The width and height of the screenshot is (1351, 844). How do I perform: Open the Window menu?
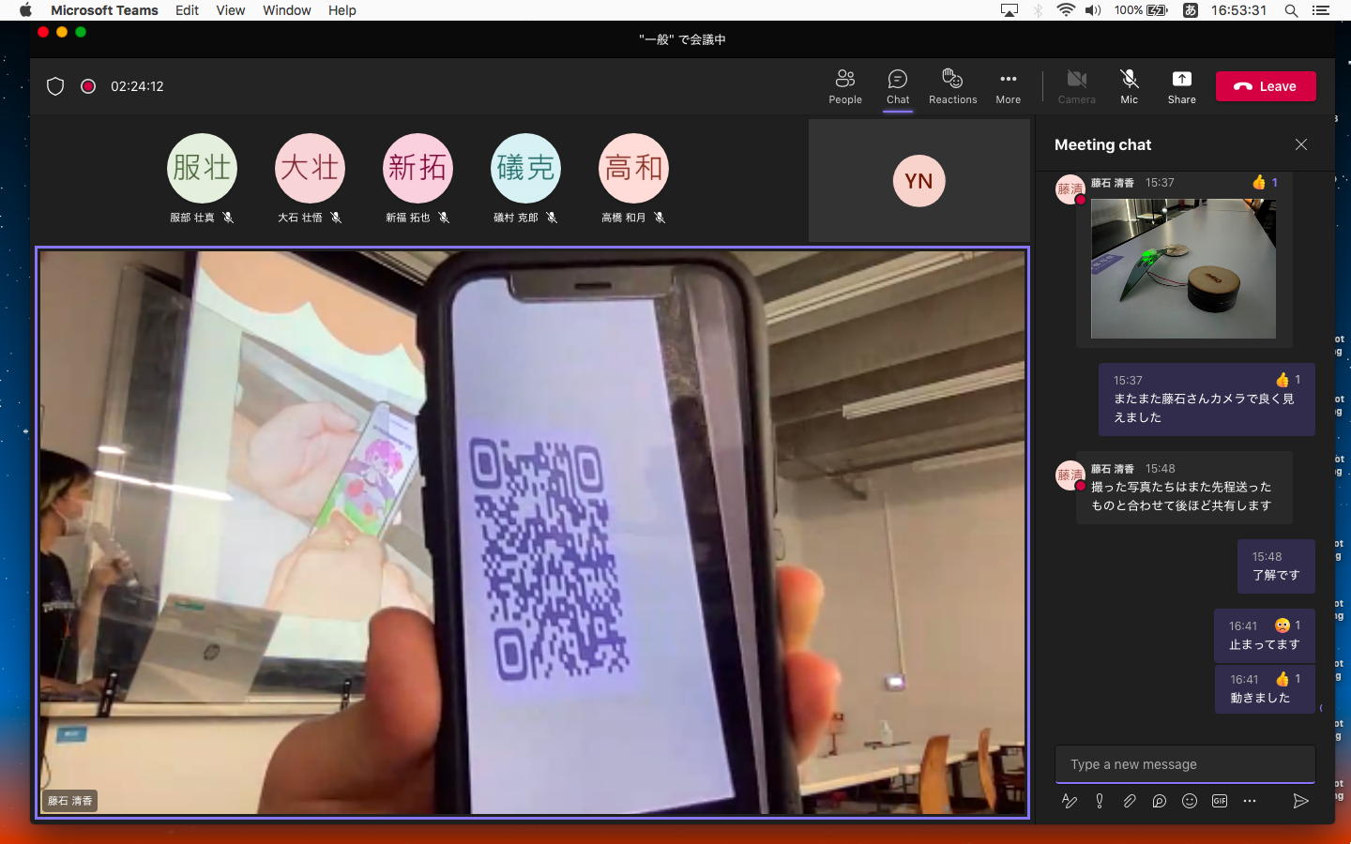click(x=286, y=10)
